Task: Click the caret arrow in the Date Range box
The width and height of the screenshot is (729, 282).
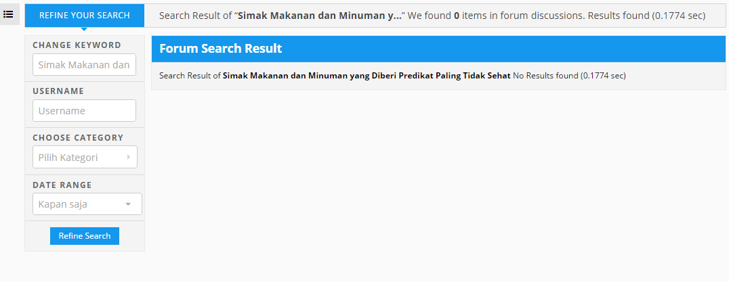Action: [x=128, y=204]
